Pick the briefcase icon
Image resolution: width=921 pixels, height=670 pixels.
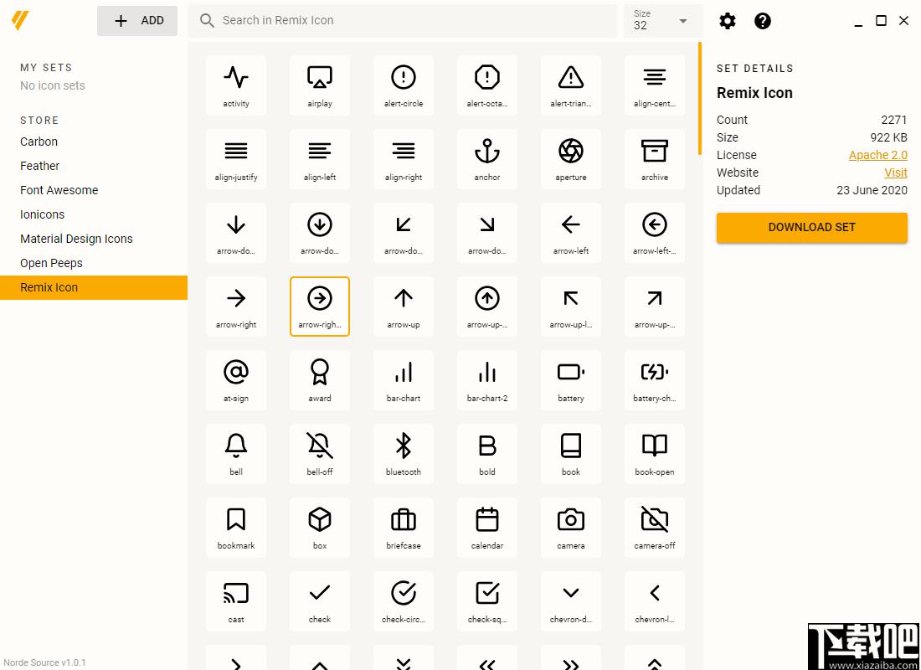pyautogui.click(x=404, y=528)
